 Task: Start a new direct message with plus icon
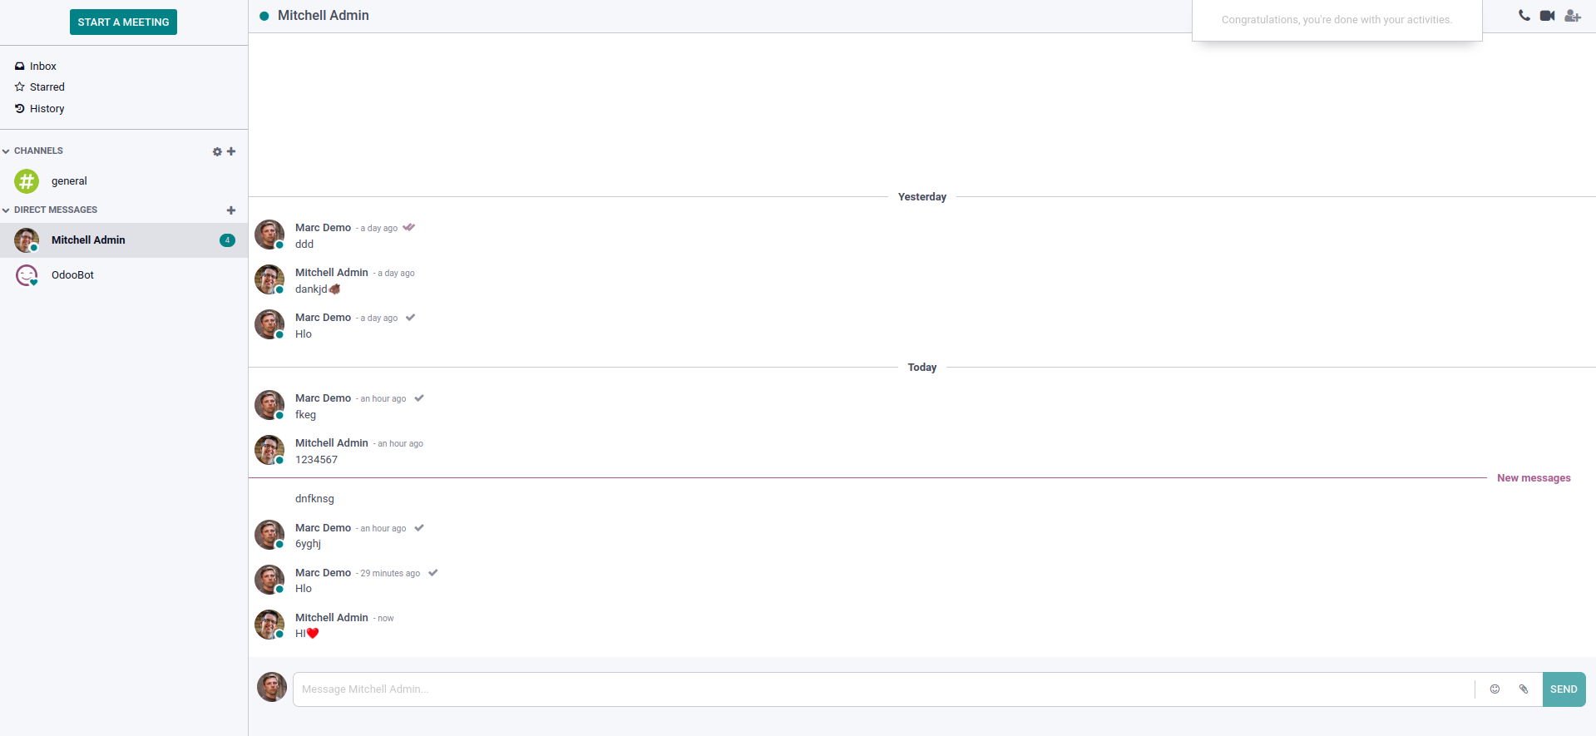click(x=231, y=210)
